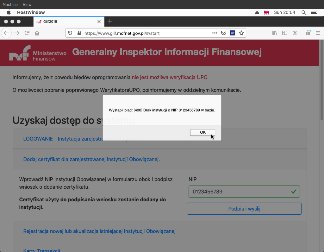Image resolution: width=324 pixels, height=252 pixels.
Task: Bookmark this page with the star icon
Action: click(241, 33)
